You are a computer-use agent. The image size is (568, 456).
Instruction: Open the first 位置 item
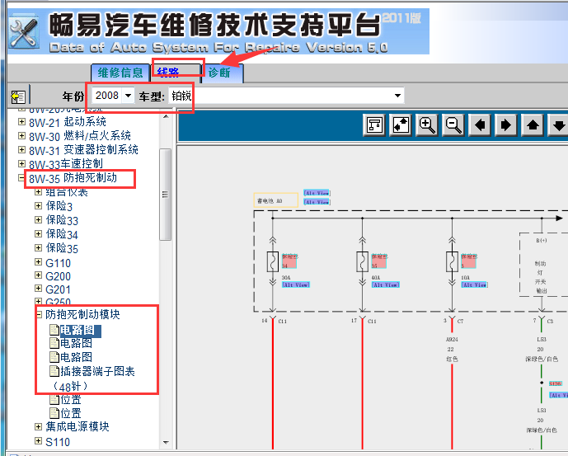click(71, 400)
